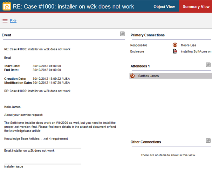Select Sarthax James attendee row

(x=171, y=76)
